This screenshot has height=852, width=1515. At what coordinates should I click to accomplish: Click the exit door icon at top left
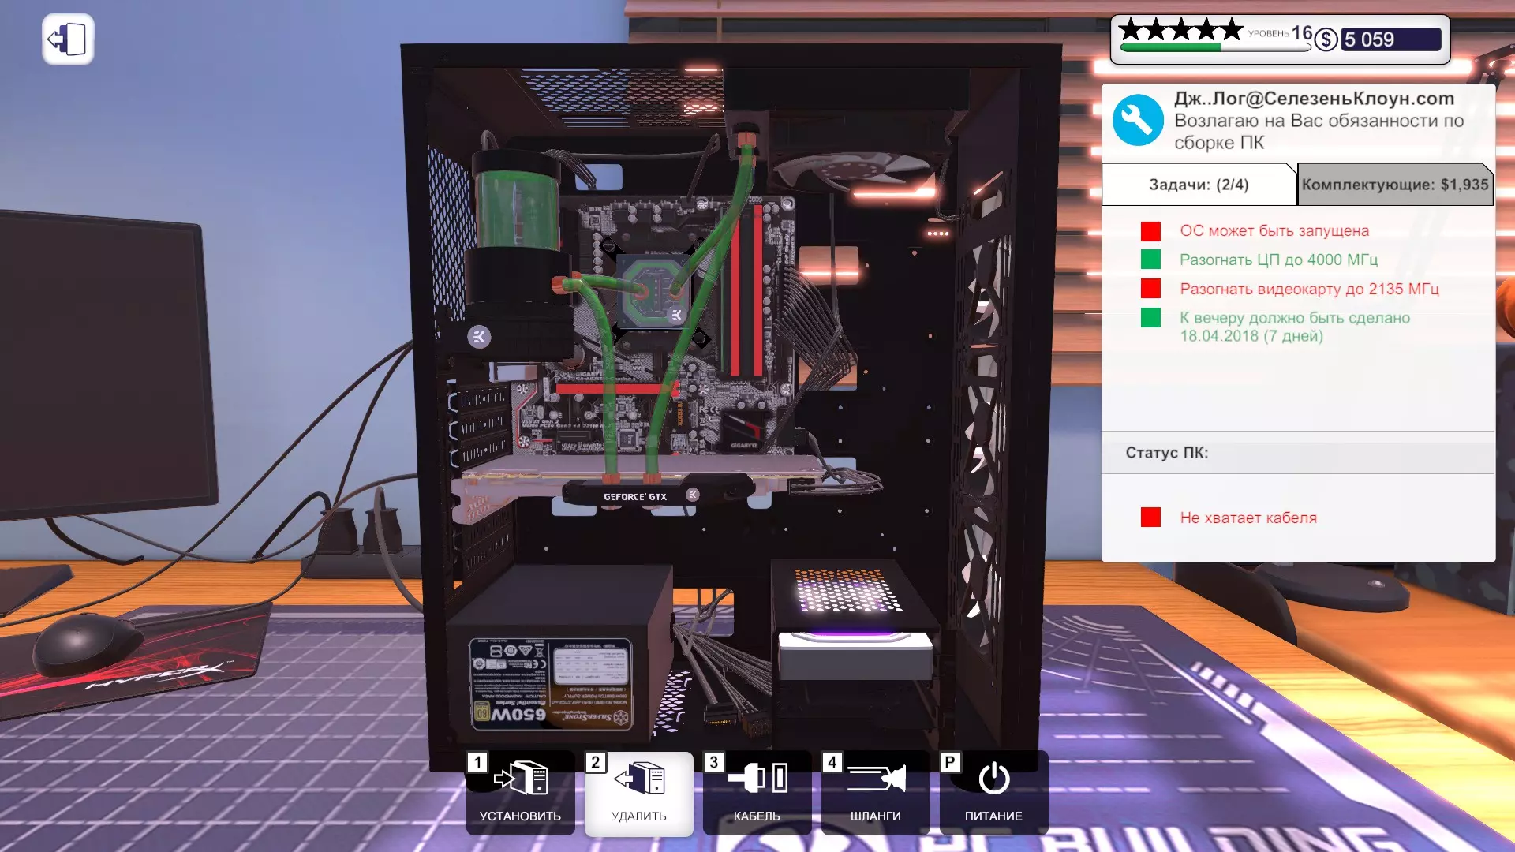pyautogui.click(x=68, y=39)
